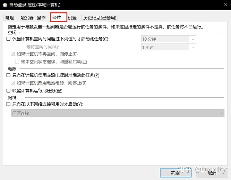Image resolution: width=231 pixels, height=180 pixels.
Task: Click the 空闲 section heading
Action: click(x=12, y=32)
